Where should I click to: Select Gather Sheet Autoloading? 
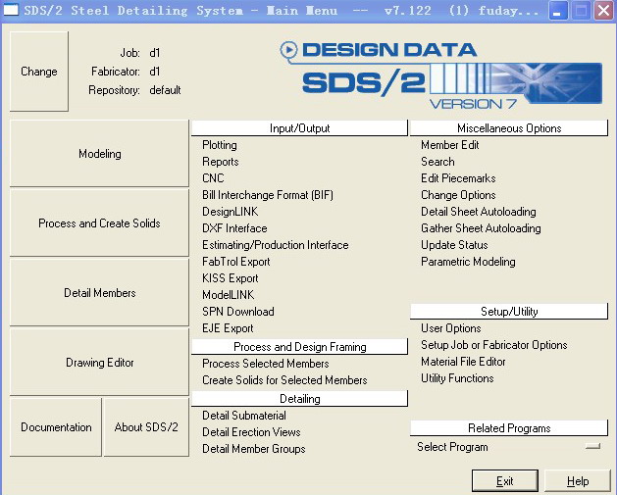tap(481, 228)
